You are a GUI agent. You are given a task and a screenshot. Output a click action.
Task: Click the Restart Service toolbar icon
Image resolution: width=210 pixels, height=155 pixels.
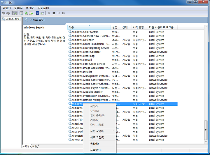(64, 13)
